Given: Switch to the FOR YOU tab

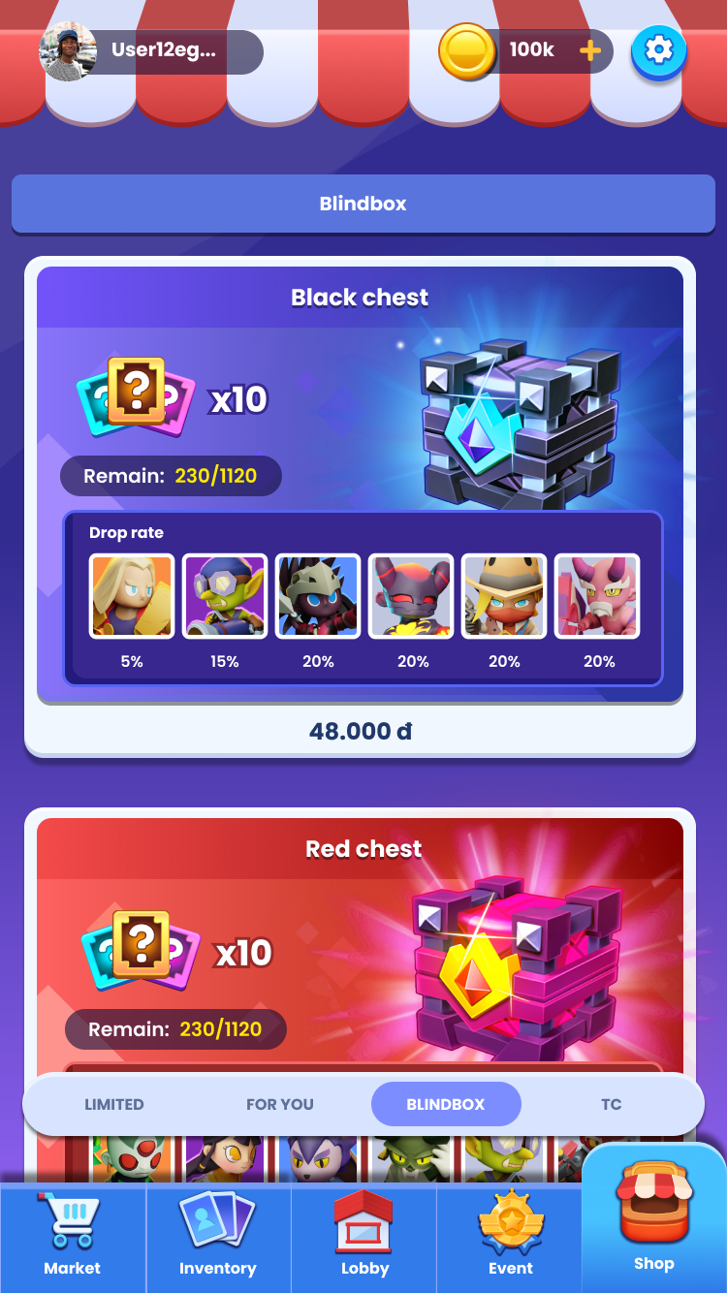Looking at the screenshot, I should coord(280,1104).
